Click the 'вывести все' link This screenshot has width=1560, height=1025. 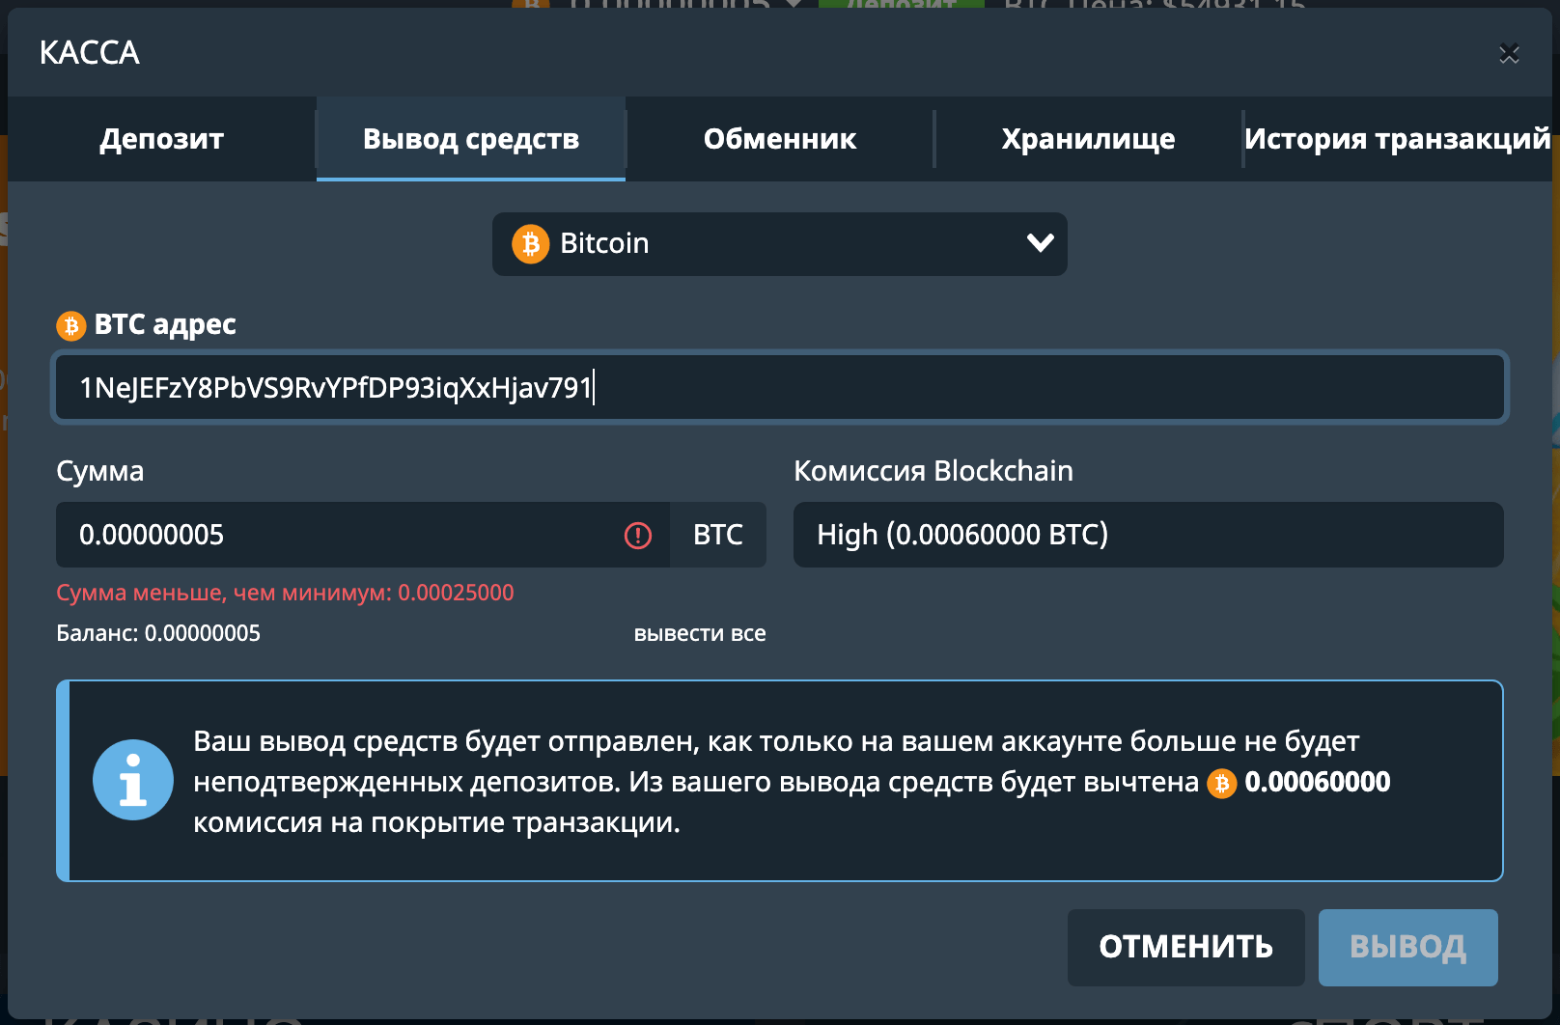700,634
